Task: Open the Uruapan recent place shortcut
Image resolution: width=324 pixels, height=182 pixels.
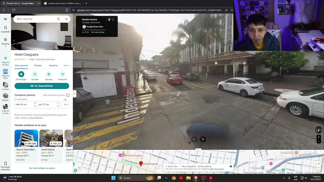Action: click(x=5, y=86)
